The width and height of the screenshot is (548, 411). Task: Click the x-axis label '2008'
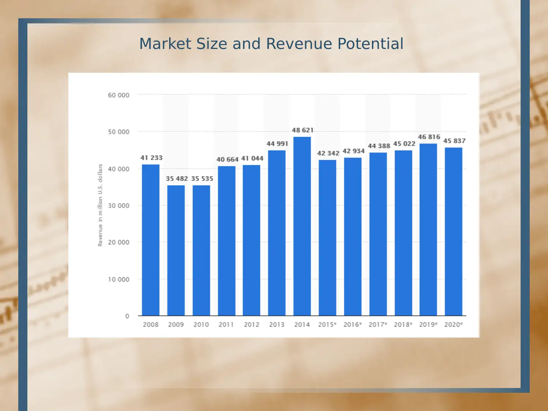coord(151,324)
